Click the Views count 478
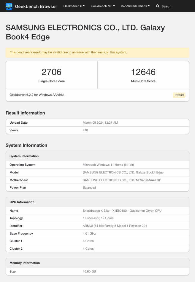The image size is (195, 282). point(85,130)
